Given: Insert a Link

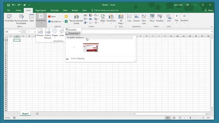Looking at the screenshot, I should point(169,18).
